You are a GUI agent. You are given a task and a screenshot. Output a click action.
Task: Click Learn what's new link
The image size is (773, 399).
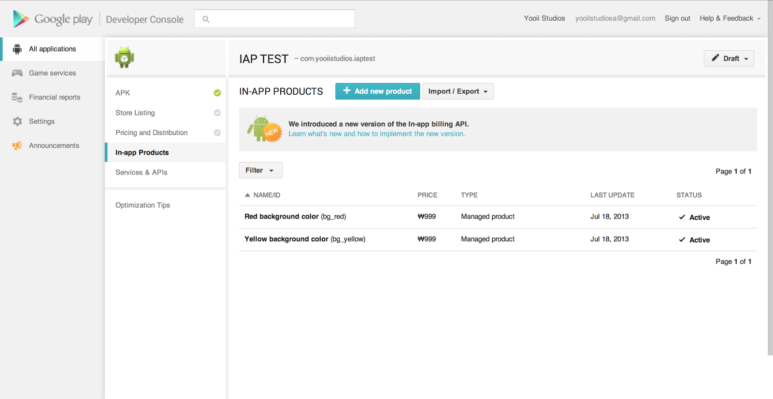point(376,134)
